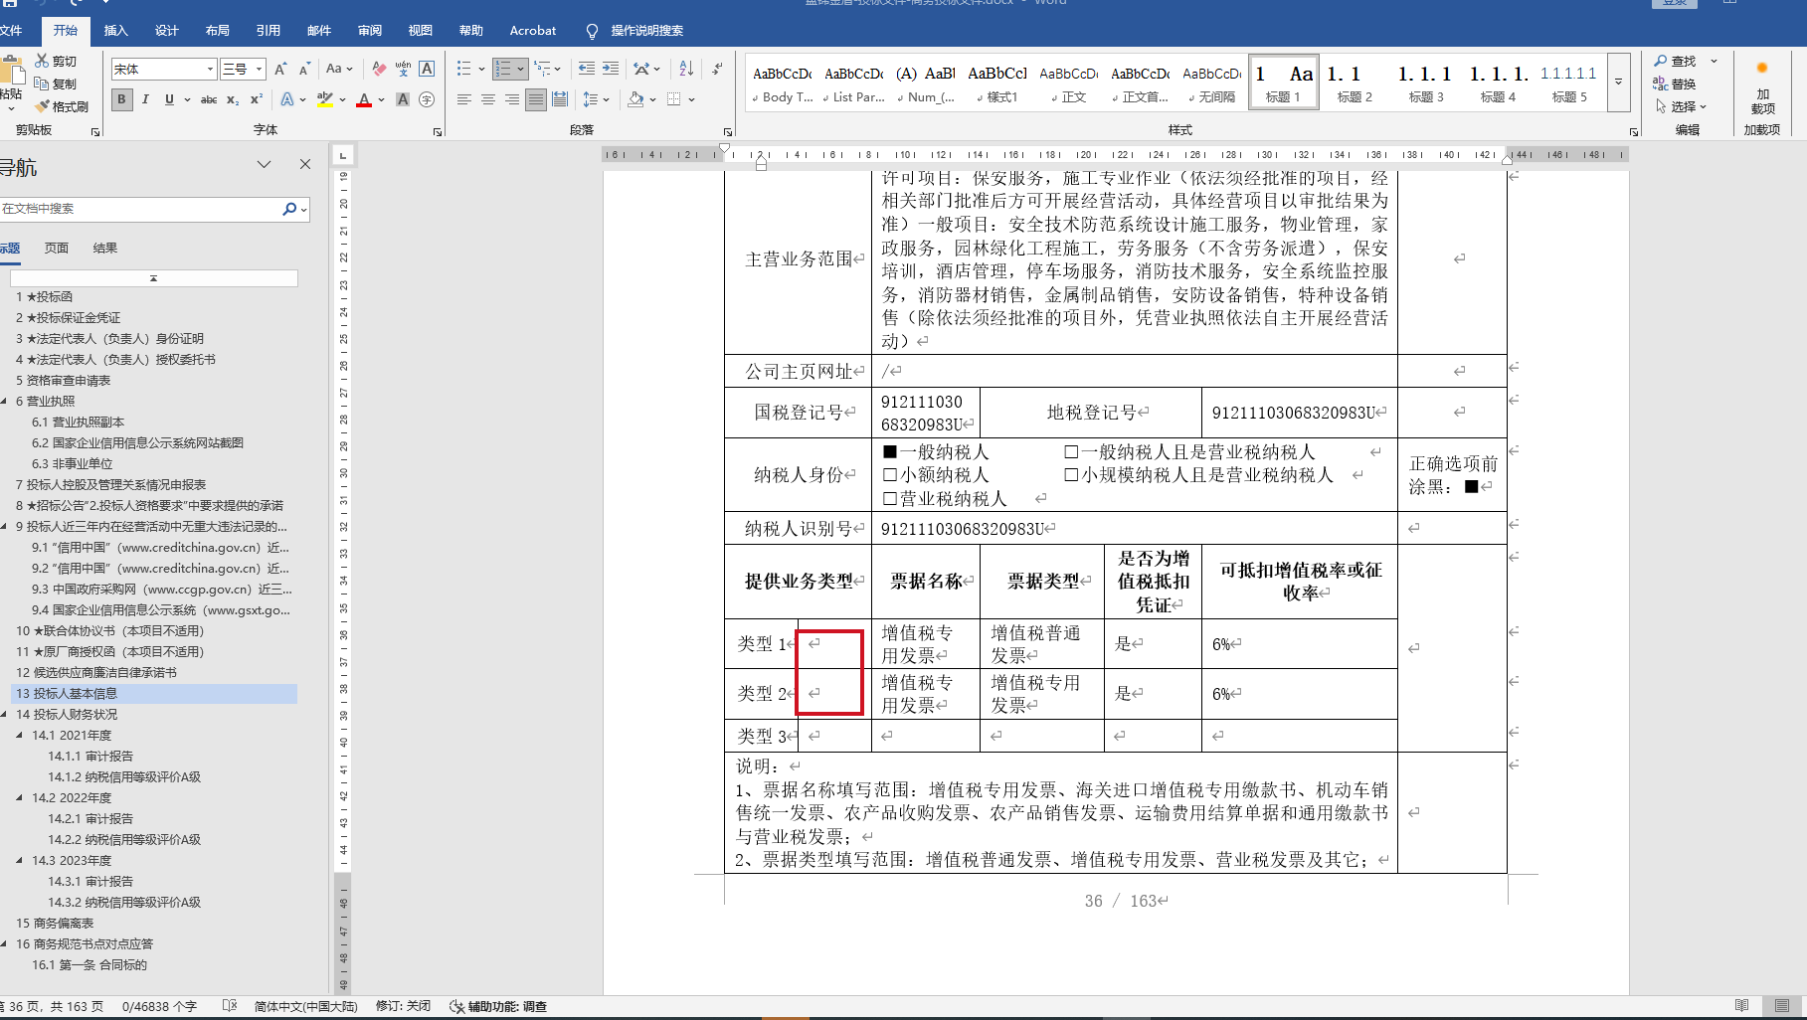Apply superscript formatting (x²)
Image resolution: width=1807 pixels, height=1020 pixels.
[257, 99]
